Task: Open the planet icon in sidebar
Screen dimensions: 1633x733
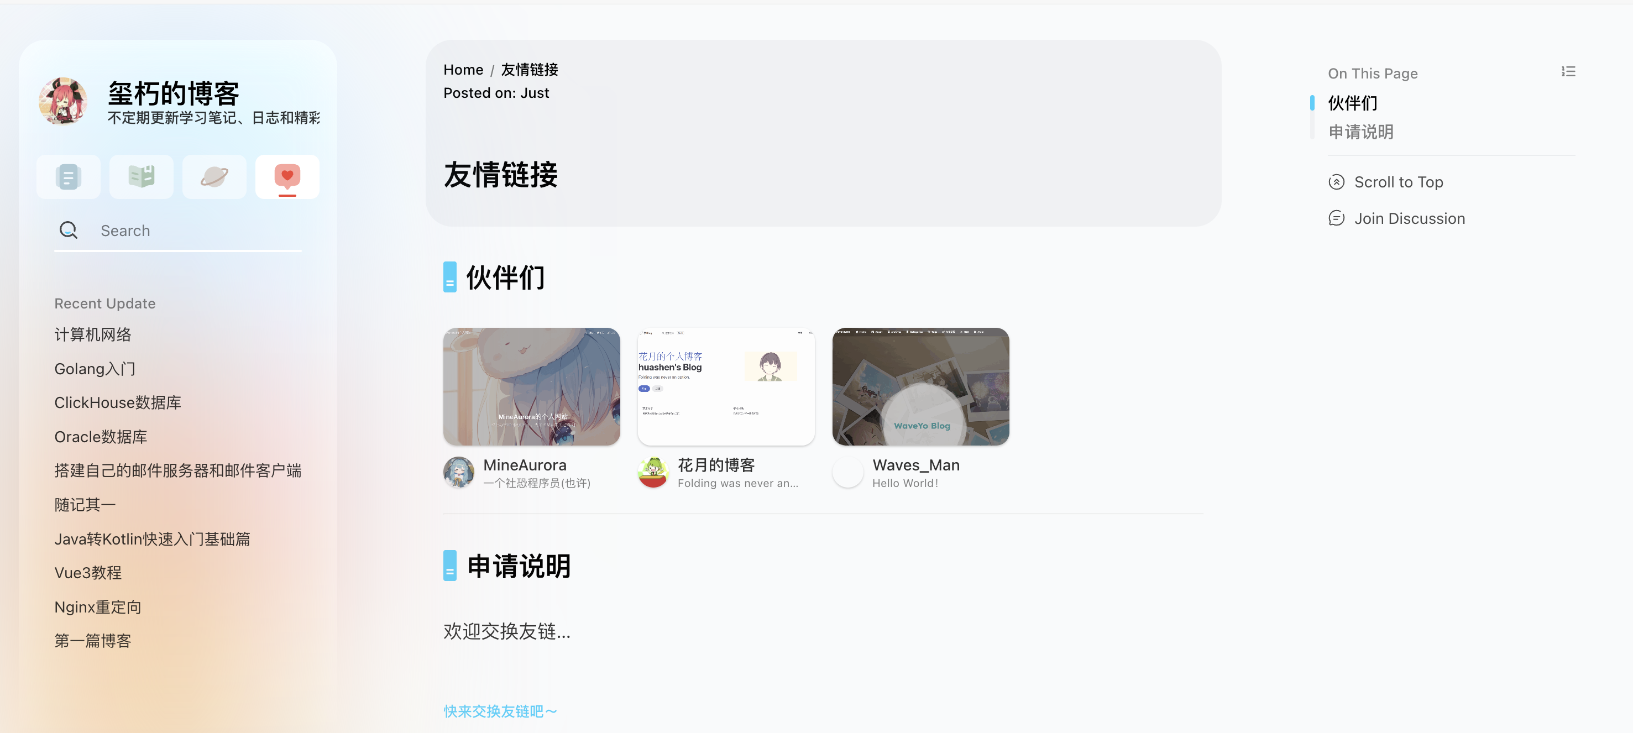Action: point(214,177)
